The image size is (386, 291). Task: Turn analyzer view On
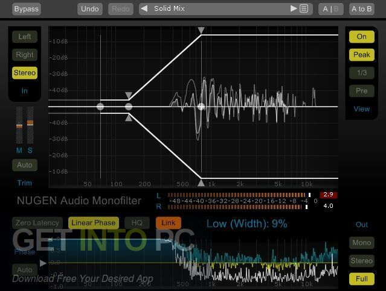click(362, 37)
